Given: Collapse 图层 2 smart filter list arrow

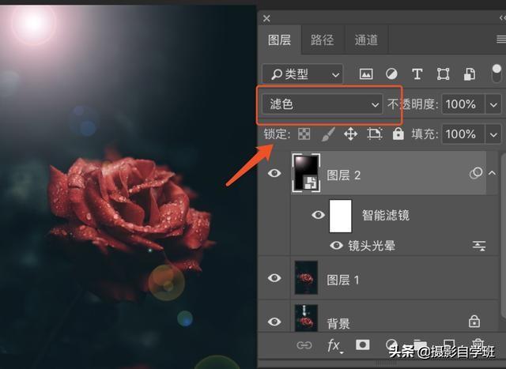Looking at the screenshot, I should pyautogui.click(x=492, y=173).
